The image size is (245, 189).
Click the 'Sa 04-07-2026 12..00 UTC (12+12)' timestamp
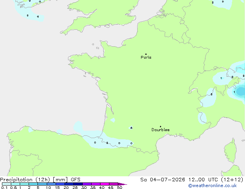(192, 180)
